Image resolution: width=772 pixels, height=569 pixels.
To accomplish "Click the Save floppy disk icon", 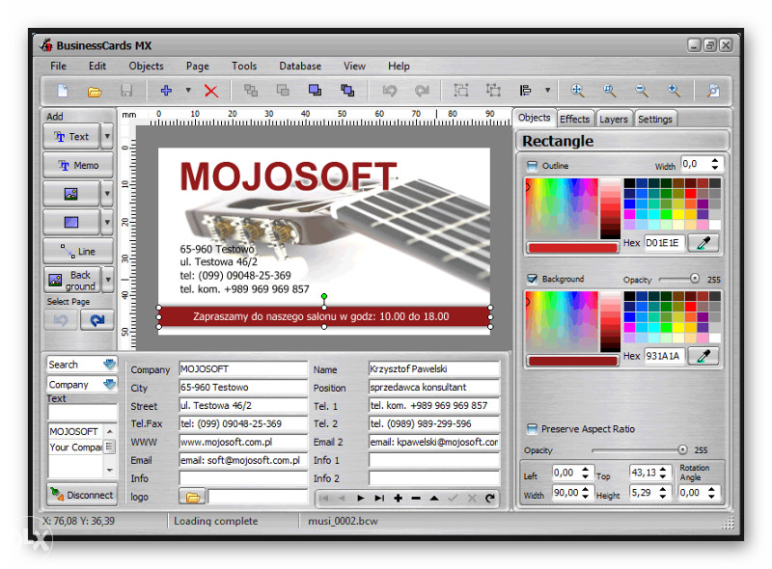I will coord(126,91).
